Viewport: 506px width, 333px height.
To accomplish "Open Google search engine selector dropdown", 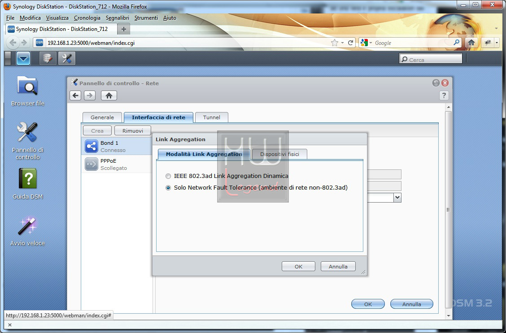I will click(x=367, y=43).
